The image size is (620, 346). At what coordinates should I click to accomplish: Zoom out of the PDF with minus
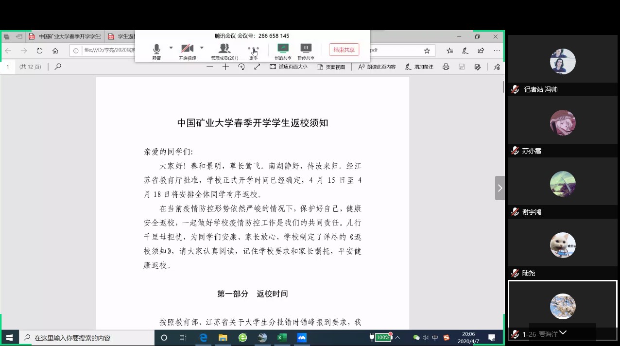click(x=210, y=67)
